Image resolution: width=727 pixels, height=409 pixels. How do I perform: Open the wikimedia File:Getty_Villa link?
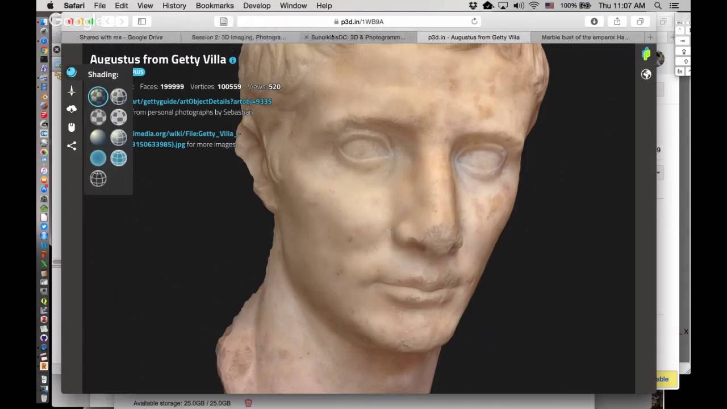tap(186, 134)
